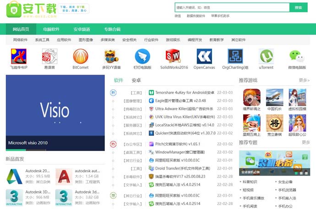Screen dimensions: 316x209
Task: Select the 软件 list tab
Action: [x=119, y=80]
